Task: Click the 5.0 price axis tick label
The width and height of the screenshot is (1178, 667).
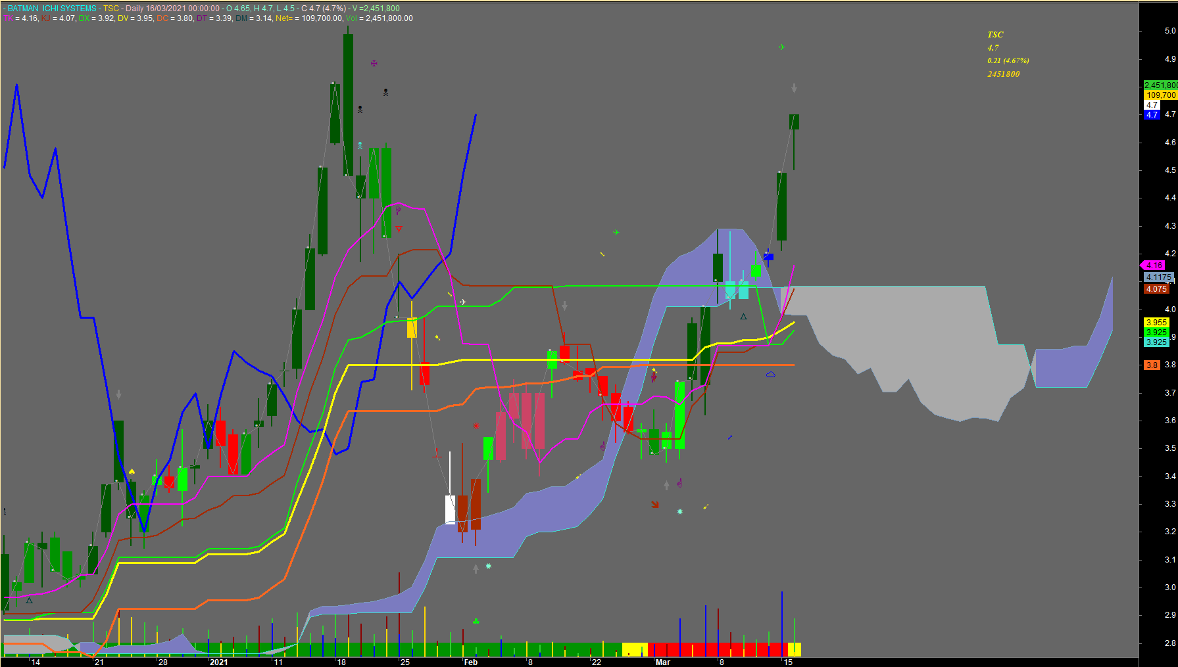Action: tap(1170, 31)
